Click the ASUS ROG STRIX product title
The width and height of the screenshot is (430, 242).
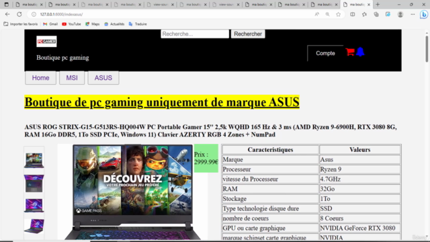point(210,131)
